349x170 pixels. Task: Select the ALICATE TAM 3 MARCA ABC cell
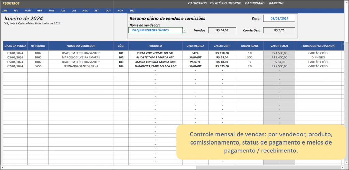pyautogui.click(x=155, y=57)
